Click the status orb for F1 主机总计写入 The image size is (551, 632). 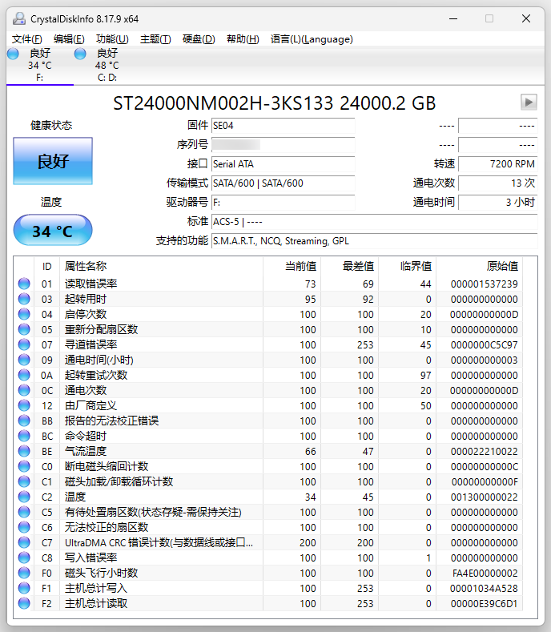click(x=24, y=588)
